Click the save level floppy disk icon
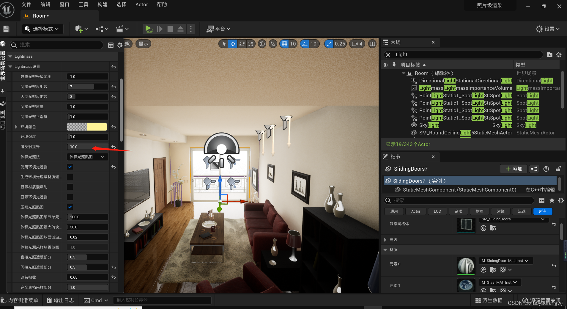The image size is (567, 309). tap(6, 29)
